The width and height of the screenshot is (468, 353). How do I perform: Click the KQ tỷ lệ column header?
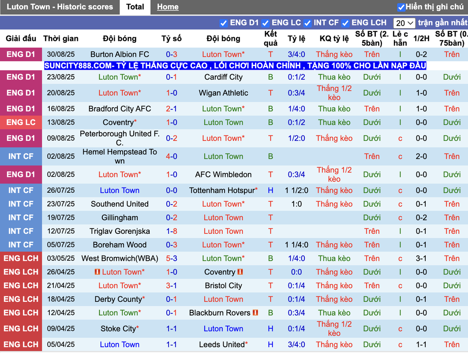pos(334,38)
